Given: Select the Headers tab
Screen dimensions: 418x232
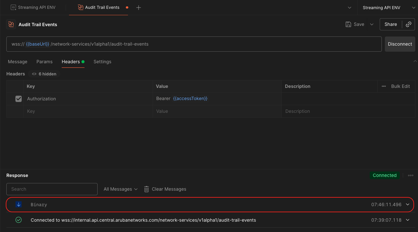Looking at the screenshot, I should point(73,62).
